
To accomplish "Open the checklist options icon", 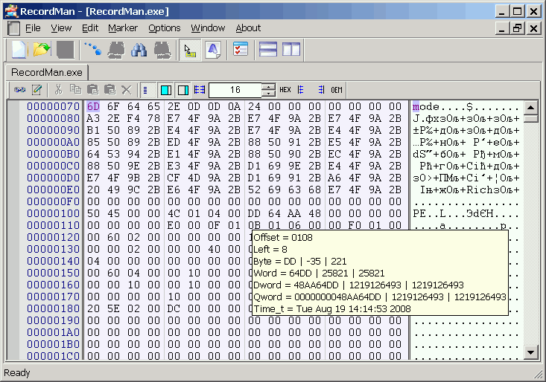I will [241, 50].
